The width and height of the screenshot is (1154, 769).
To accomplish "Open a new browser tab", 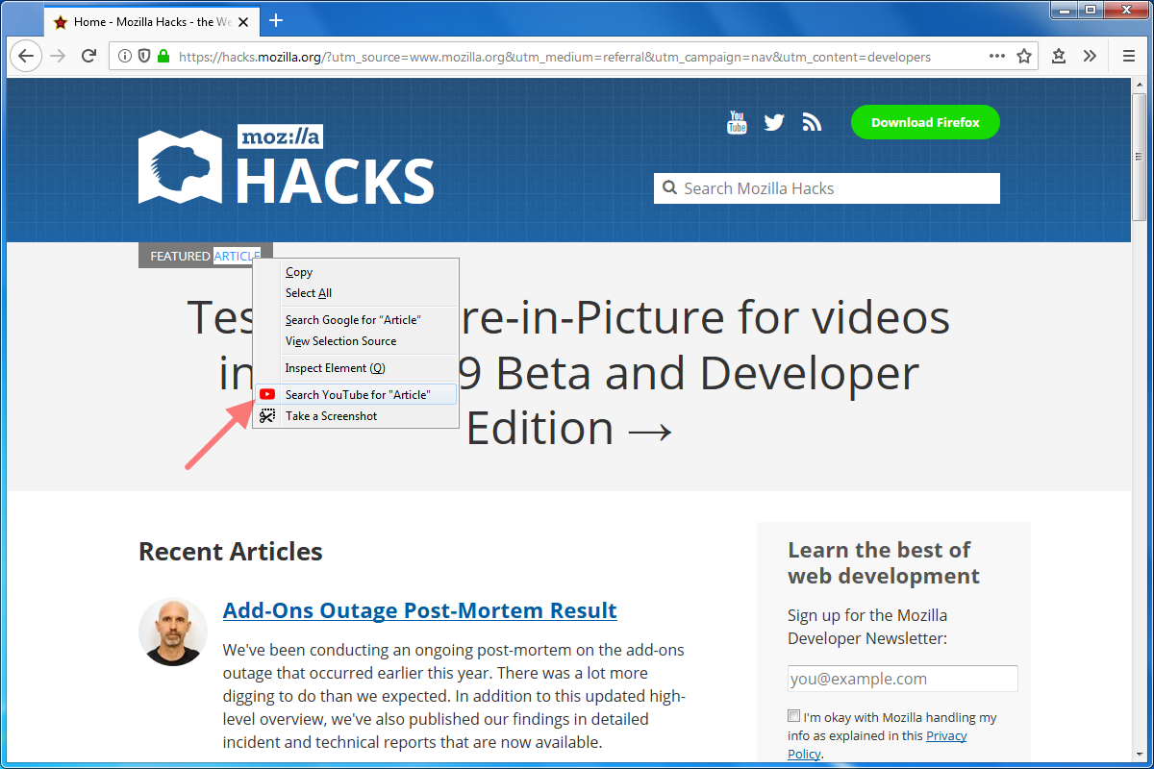I will pyautogui.click(x=276, y=20).
